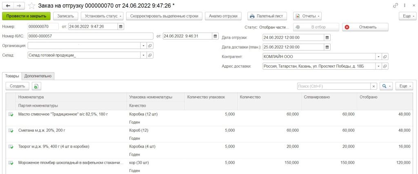
Task: Select row icon for Масло сливочное
Action: tap(11, 114)
